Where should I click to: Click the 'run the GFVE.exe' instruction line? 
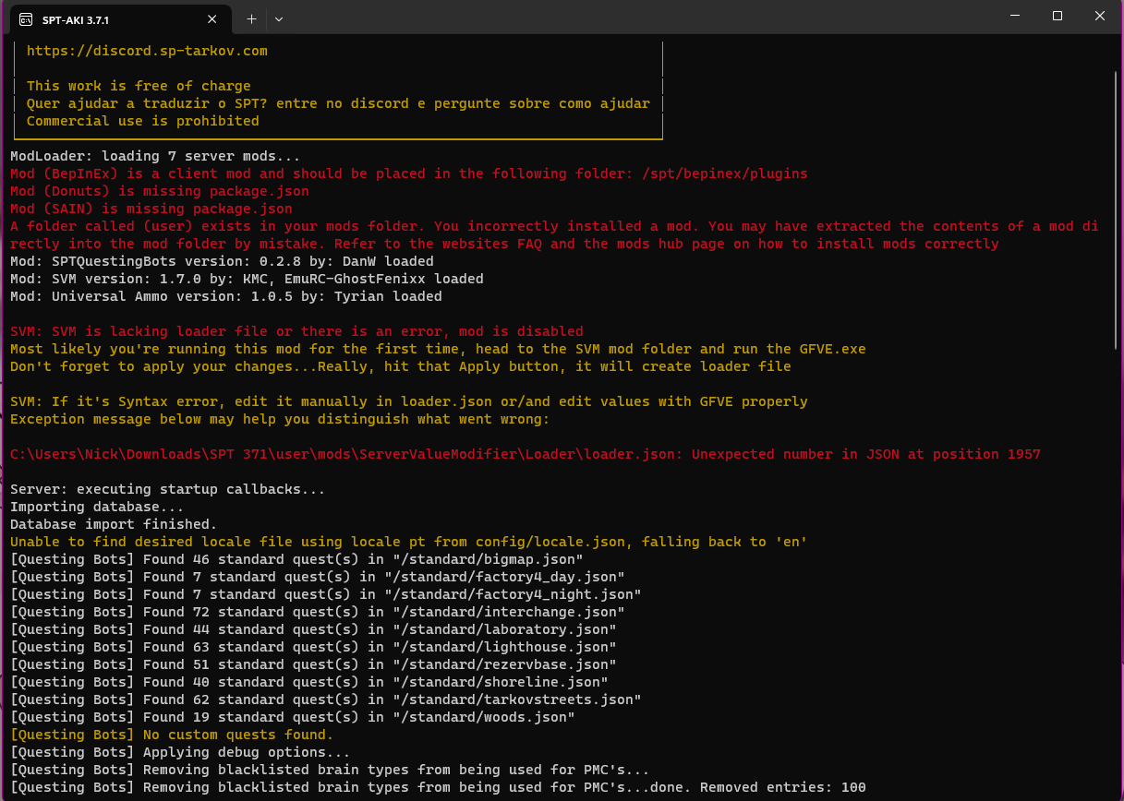pyautogui.click(x=438, y=349)
